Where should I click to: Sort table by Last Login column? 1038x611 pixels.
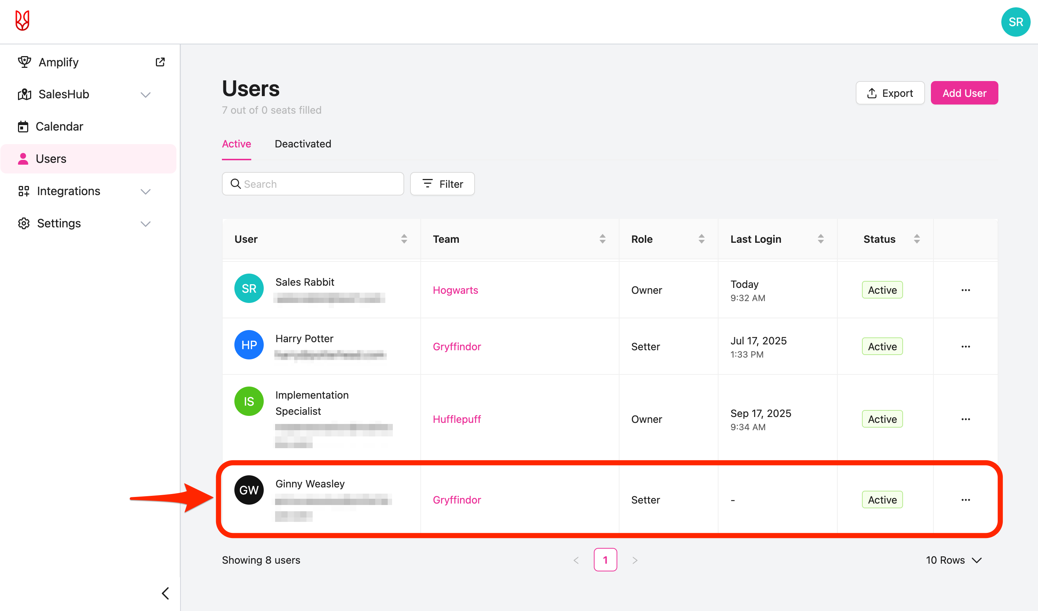click(820, 239)
